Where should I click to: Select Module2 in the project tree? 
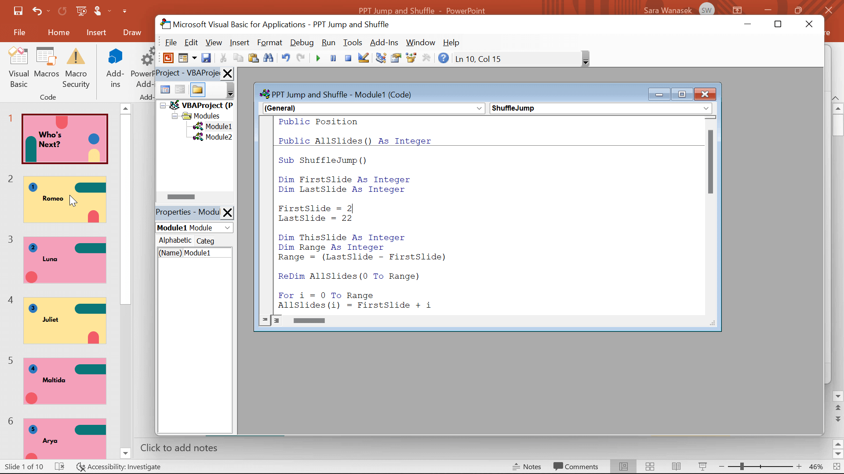[218, 136]
